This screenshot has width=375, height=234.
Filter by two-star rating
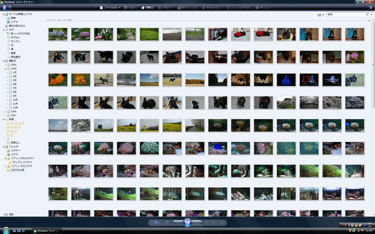(x=10, y=135)
